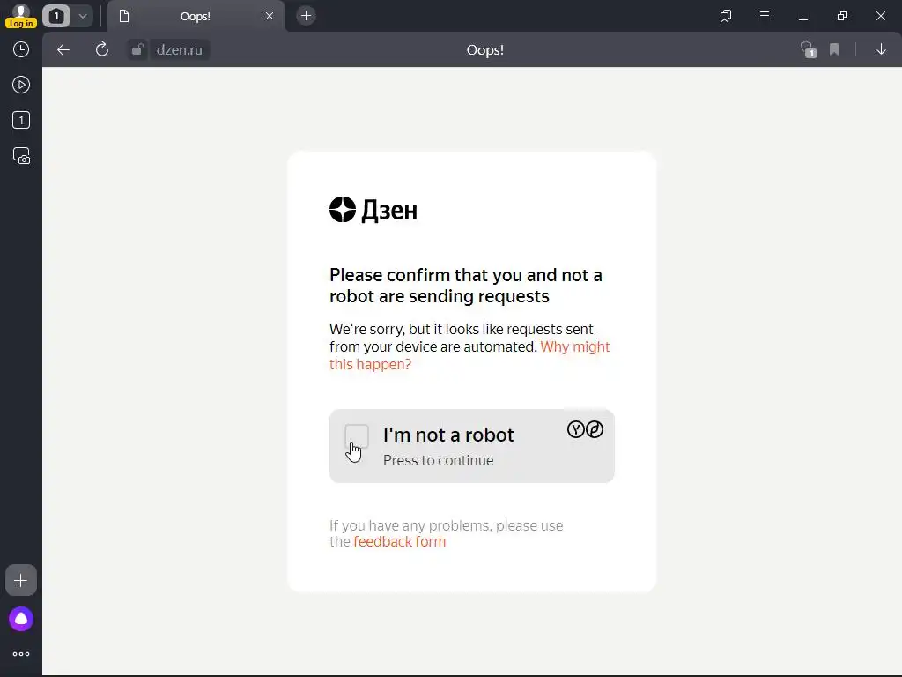Open a new tab with plus button

pos(306,16)
